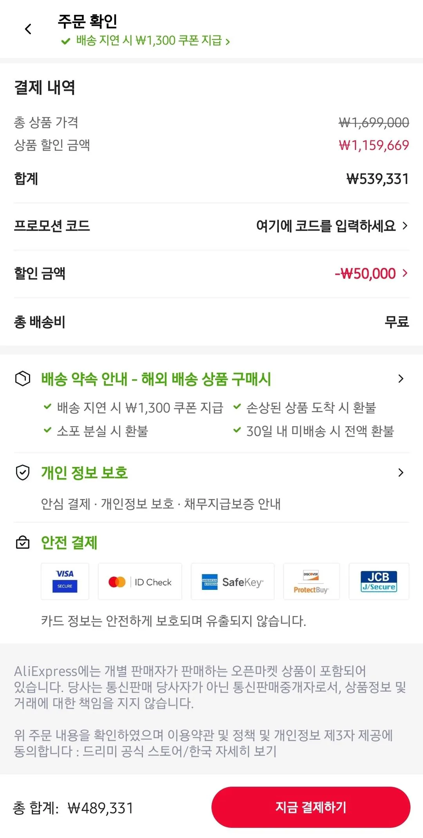Tap the Mastercard ID Check logo

[x=140, y=582]
